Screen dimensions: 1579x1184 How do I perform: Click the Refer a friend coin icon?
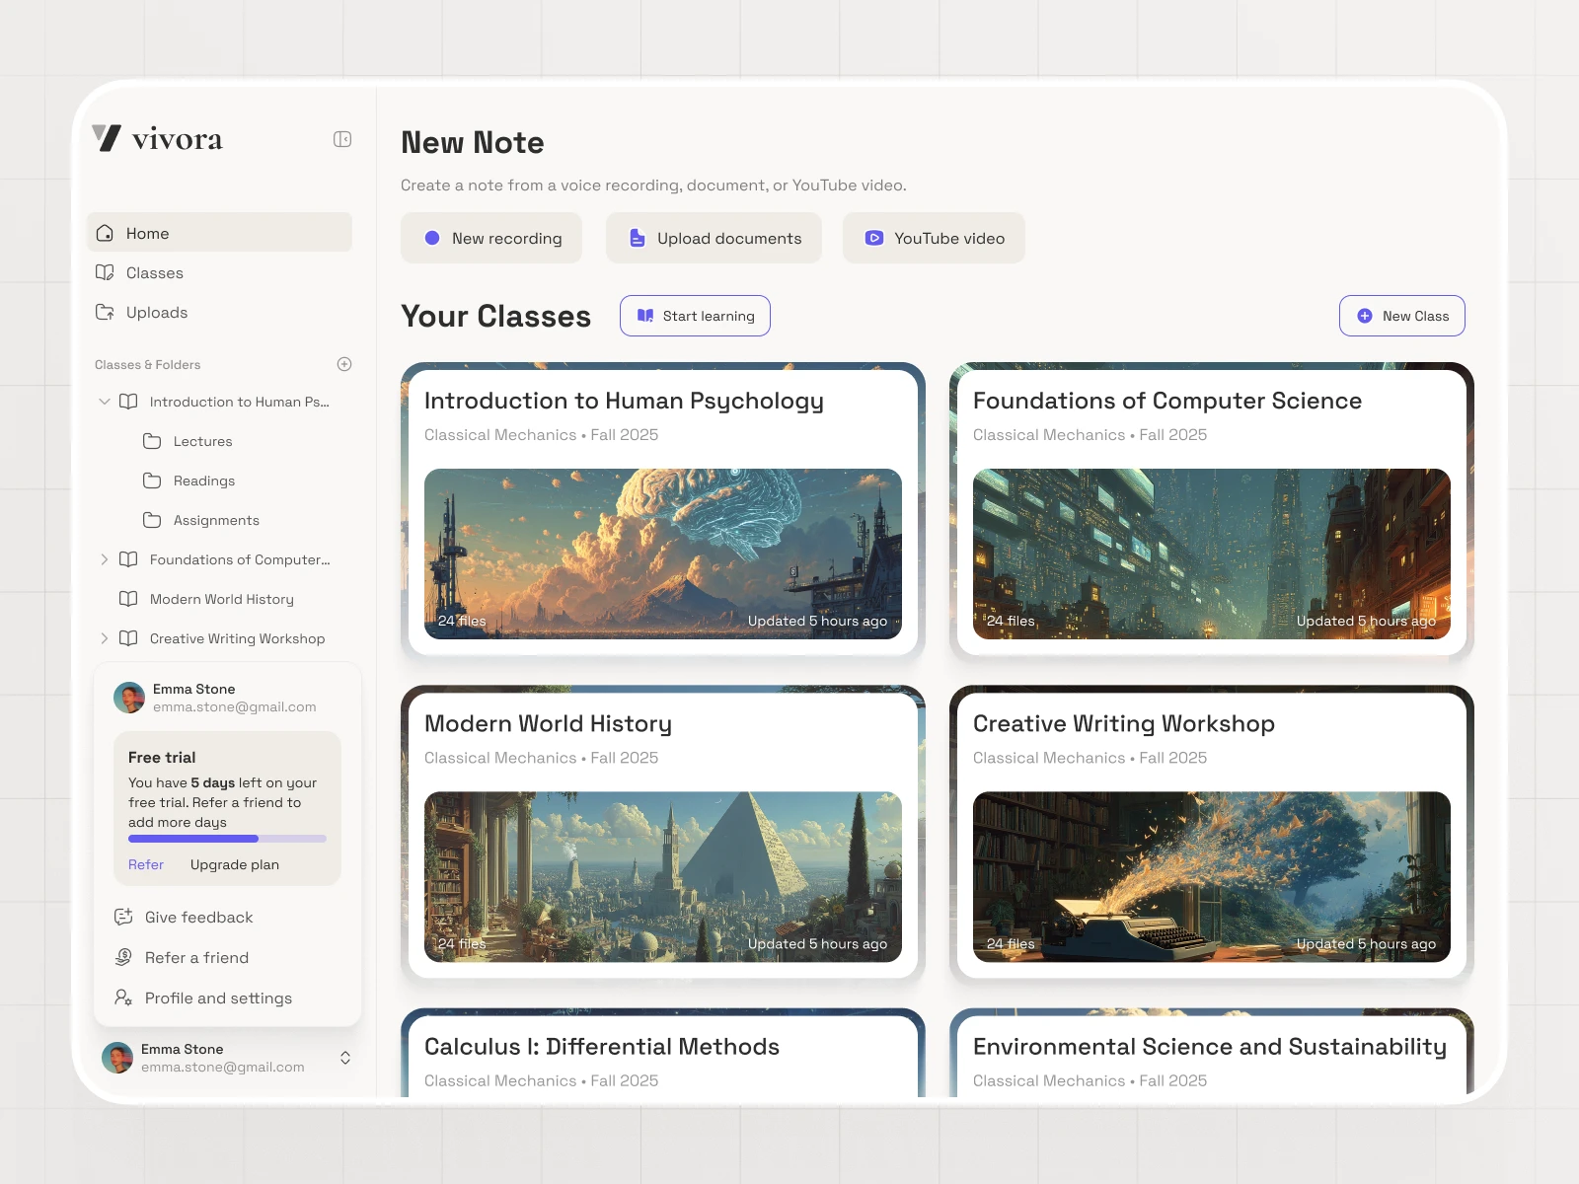(x=123, y=957)
